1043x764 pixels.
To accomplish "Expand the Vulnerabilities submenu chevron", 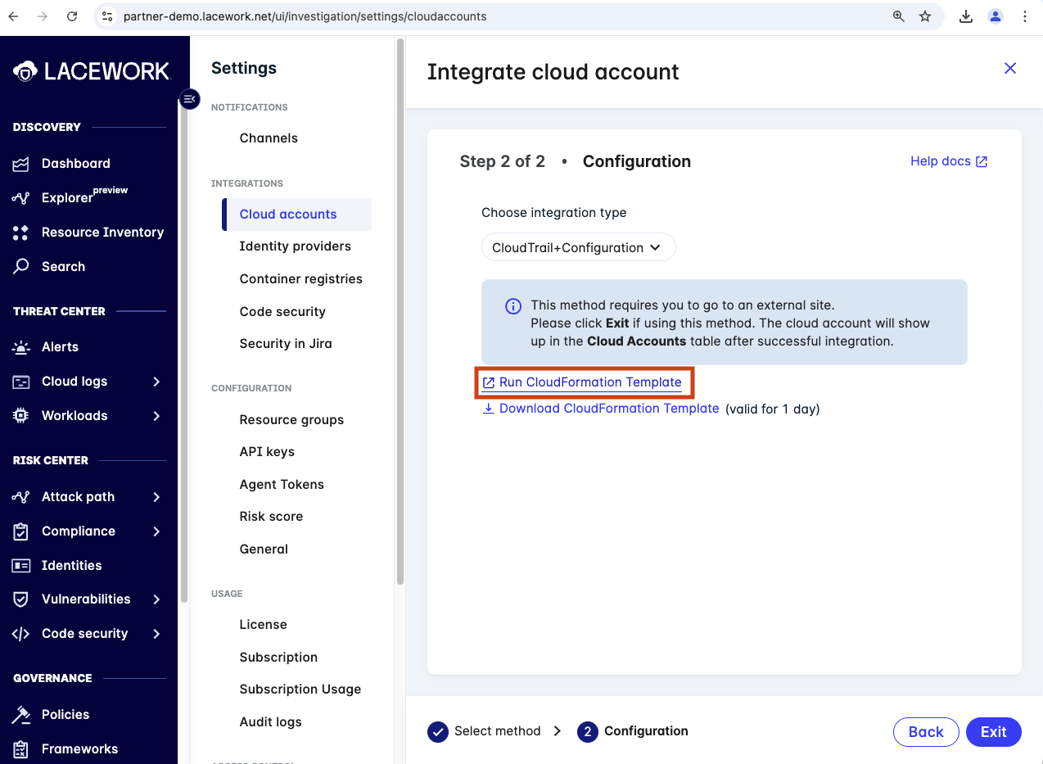I will pyautogui.click(x=156, y=599).
